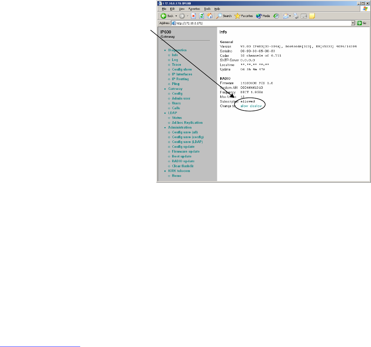
Task: Open the Config save (all) link
Action: click(185, 132)
